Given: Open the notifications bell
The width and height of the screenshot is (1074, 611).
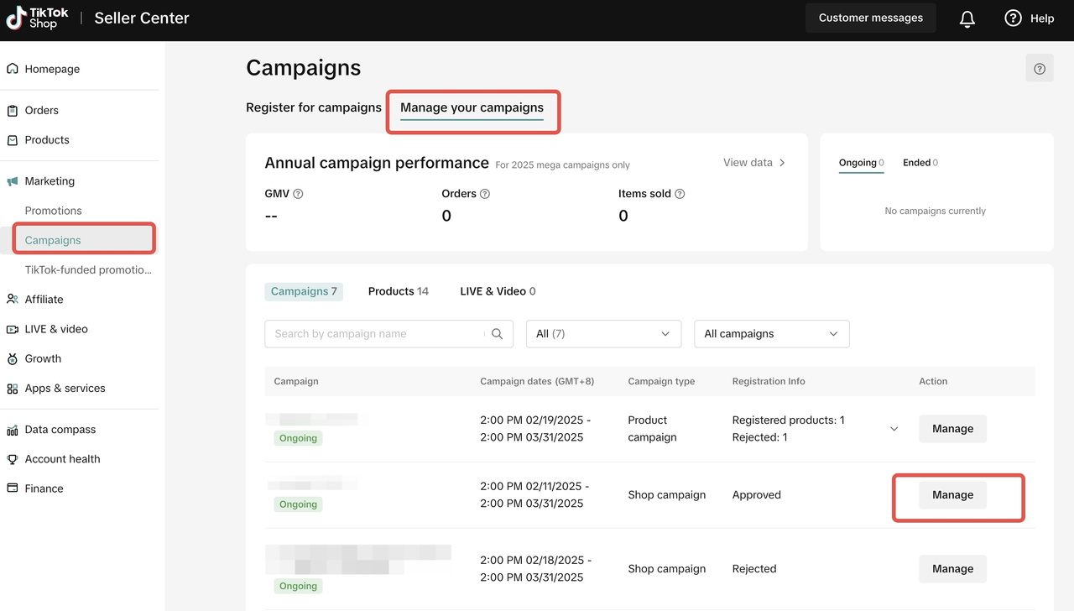Looking at the screenshot, I should point(967,18).
